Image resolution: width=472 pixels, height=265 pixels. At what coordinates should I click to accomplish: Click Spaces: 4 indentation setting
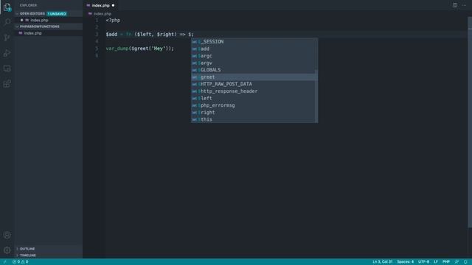coord(405,262)
